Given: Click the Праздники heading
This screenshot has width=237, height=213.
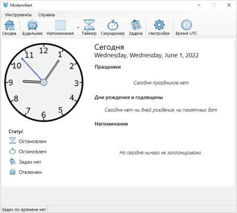Looking at the screenshot, I should (x=108, y=67).
